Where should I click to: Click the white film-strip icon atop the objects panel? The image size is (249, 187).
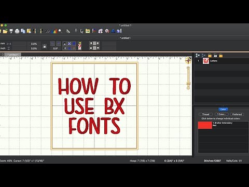215,56
